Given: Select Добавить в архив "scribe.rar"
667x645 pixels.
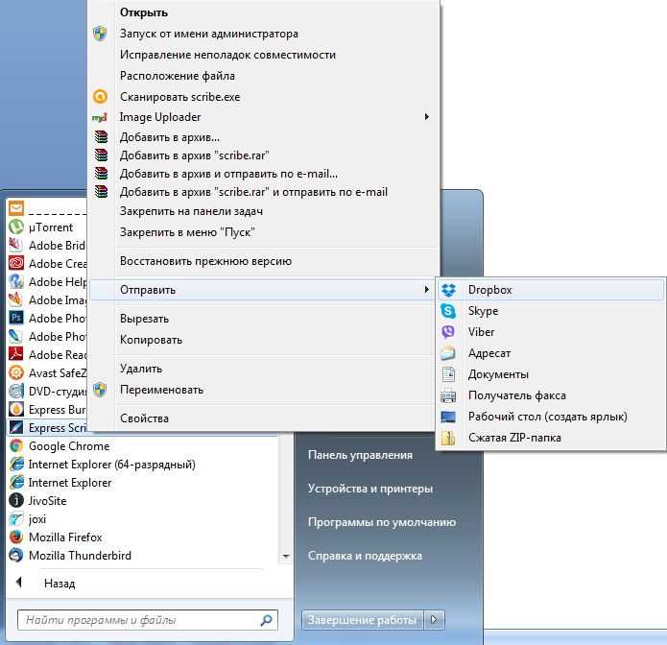Looking at the screenshot, I should click(195, 155).
